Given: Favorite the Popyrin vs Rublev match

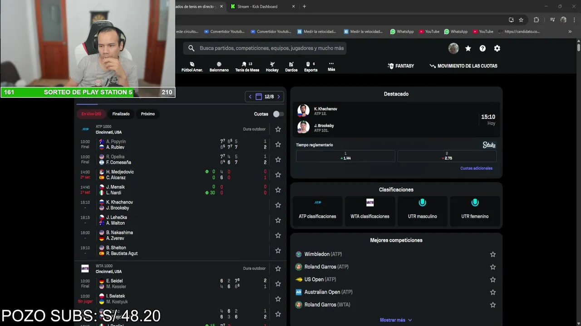Looking at the screenshot, I should (278, 144).
